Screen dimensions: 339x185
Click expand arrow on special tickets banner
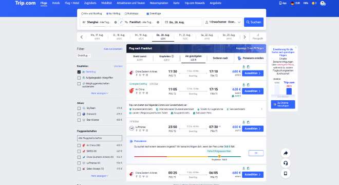pos(261,109)
